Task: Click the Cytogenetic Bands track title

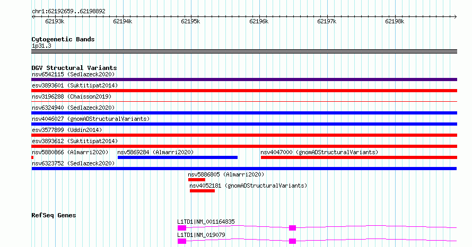Action: [63, 39]
